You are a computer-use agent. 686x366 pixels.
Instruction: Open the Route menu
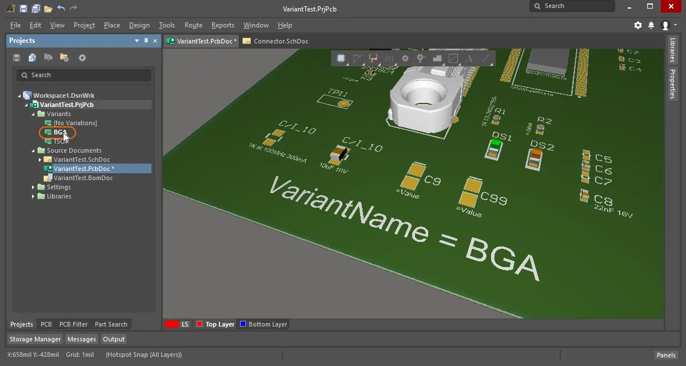tap(193, 25)
